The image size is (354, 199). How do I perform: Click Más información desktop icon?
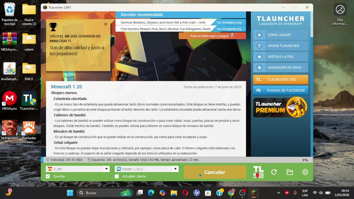(340, 15)
